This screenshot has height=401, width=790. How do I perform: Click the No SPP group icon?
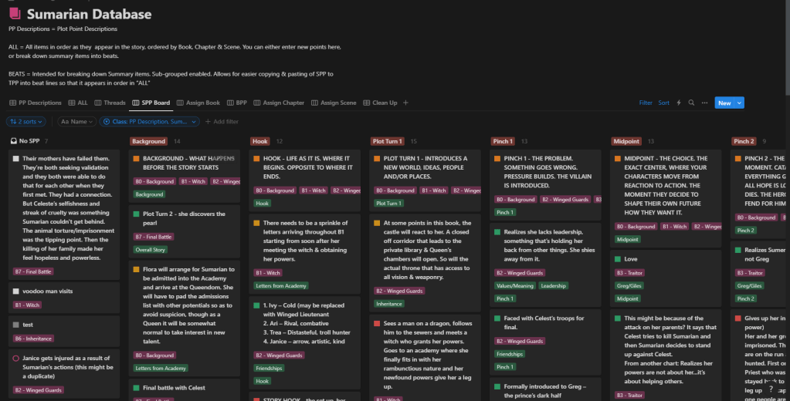[x=14, y=141]
